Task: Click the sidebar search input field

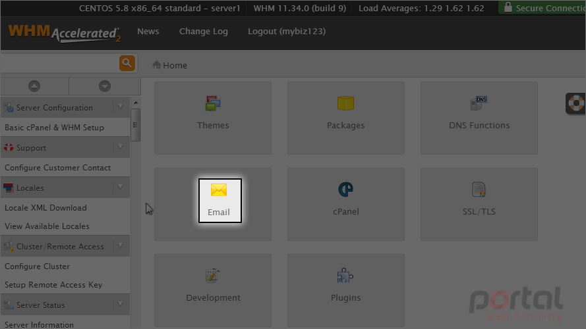Action: click(60, 63)
